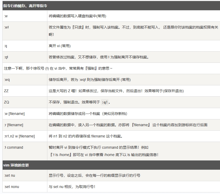Viewport: 220px width, 194px height.
Task: Click description starting "储存后离开"
Action: (x=90, y=80)
